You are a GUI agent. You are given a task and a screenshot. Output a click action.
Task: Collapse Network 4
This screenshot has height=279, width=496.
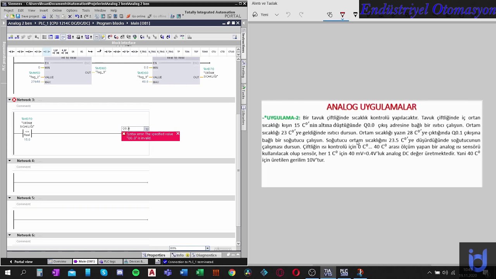pyautogui.click(x=10, y=161)
